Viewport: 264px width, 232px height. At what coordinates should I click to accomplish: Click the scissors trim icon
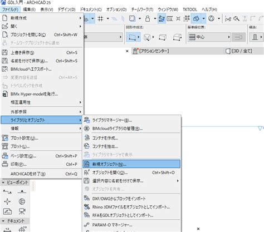(x=228, y=19)
